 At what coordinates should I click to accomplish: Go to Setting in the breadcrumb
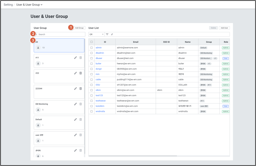click(x=8, y=5)
